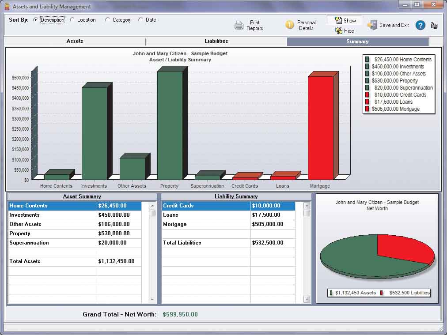The width and height of the screenshot is (447, 335).
Task: Select the Credit Cards liability row
Action: coord(229,206)
